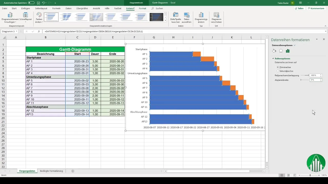Open Diagrammelement hinzufügen menu
Viewport: 328px width, 184px height.
pyautogui.click(x=10, y=18)
